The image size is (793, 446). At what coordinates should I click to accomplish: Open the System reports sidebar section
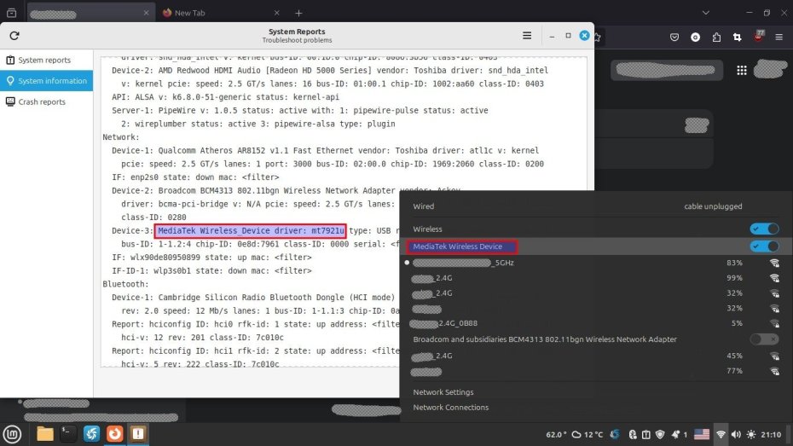pyautogui.click(x=47, y=60)
